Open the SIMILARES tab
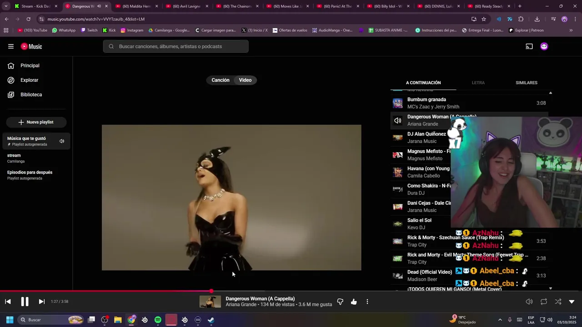Screen dimensions: 582x327 [527, 83]
